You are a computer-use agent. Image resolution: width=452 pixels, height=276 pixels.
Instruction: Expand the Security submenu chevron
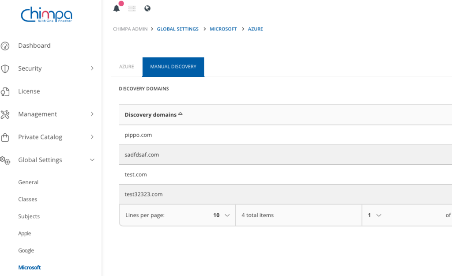(x=92, y=68)
